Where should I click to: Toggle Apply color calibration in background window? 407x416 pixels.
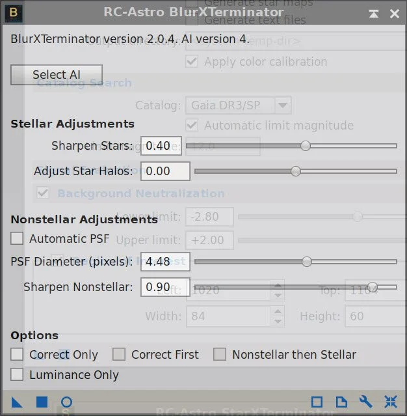point(192,62)
